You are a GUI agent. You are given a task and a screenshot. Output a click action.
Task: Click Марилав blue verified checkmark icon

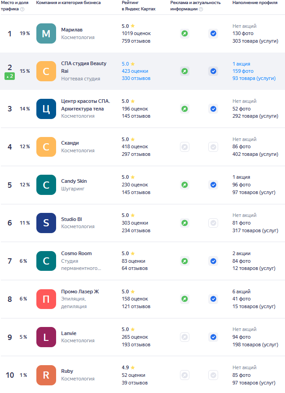pos(213,33)
